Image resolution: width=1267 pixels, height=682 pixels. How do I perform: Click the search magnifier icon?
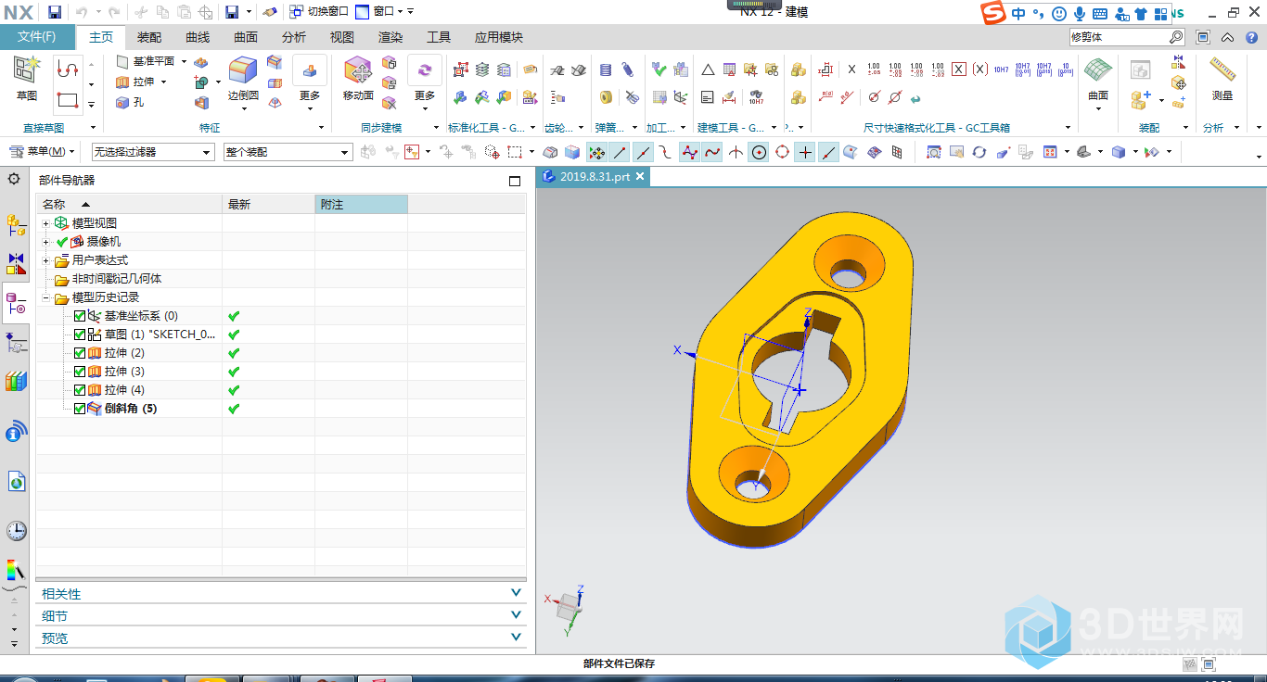pyautogui.click(x=1176, y=37)
